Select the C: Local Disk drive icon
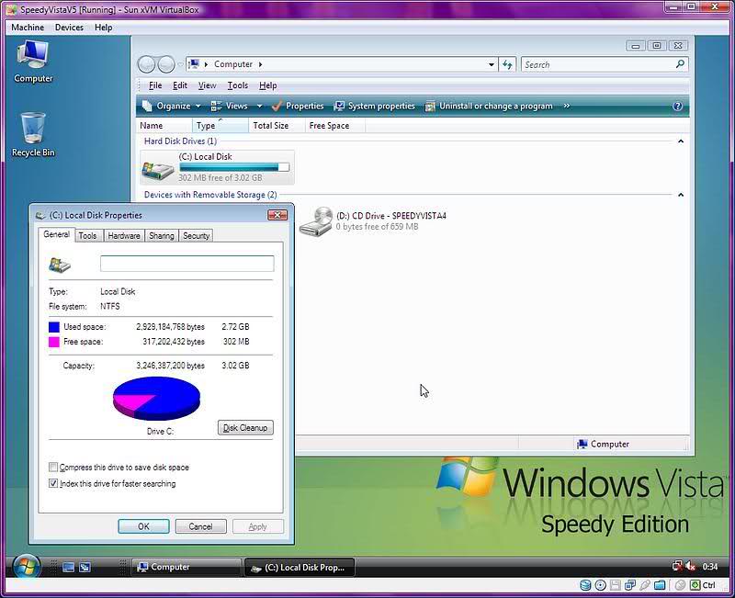The image size is (735, 598). coord(158,167)
